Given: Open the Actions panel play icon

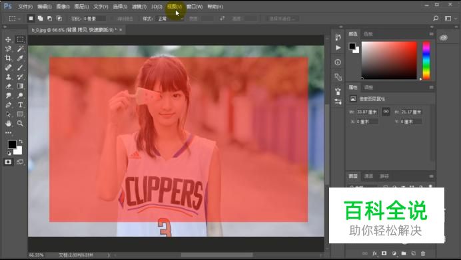Looking at the screenshot, I should tap(338, 48).
